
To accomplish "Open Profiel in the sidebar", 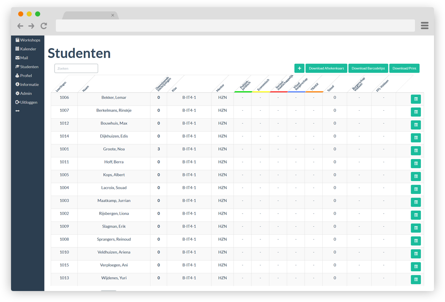I will 24,76.
